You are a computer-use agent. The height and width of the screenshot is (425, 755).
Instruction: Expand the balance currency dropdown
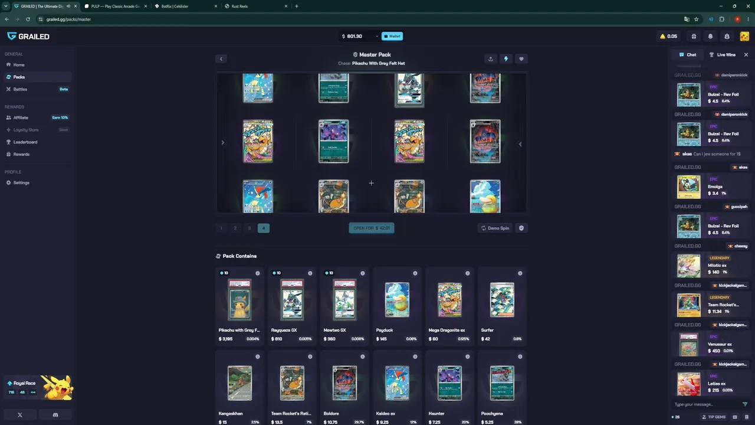pos(376,37)
